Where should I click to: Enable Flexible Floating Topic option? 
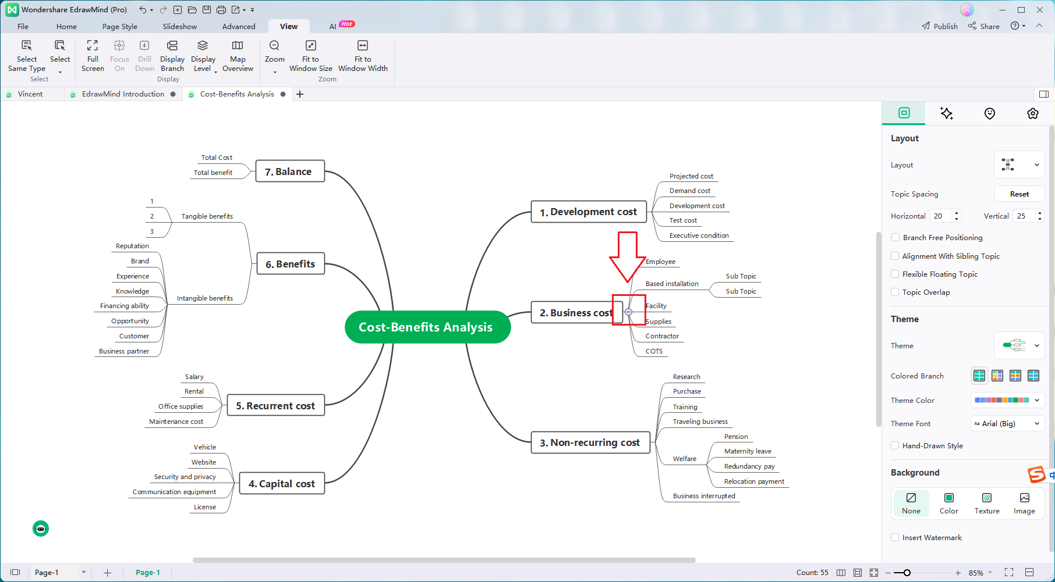coord(895,274)
